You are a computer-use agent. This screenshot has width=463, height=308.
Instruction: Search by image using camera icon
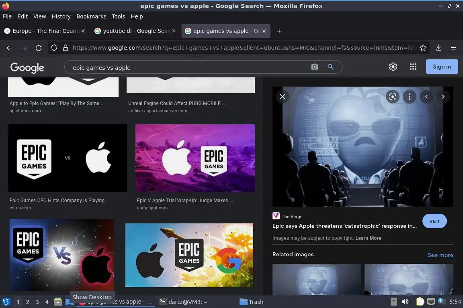(315, 67)
